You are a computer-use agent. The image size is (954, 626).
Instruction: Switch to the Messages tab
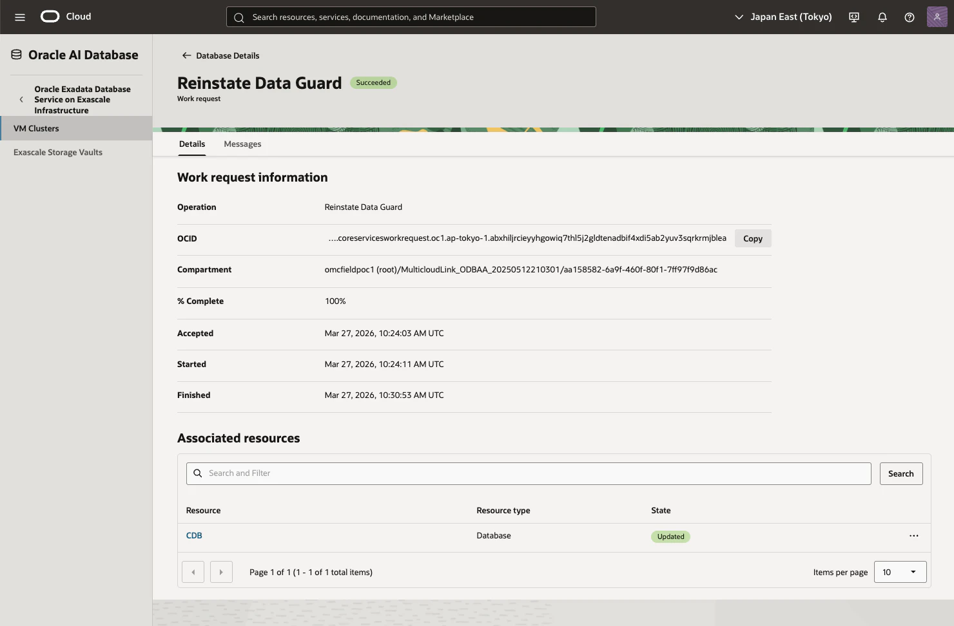click(x=242, y=144)
